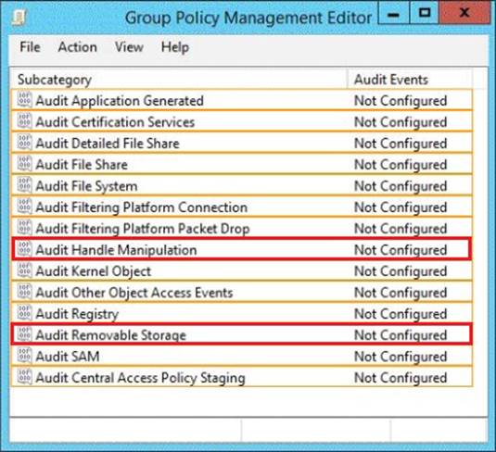Select the Audit SAM policy icon
This screenshot has width=496, height=452.
(x=24, y=356)
